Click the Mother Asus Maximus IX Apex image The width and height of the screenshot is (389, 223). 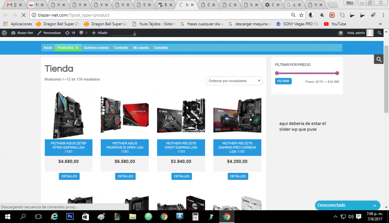pos(125,115)
